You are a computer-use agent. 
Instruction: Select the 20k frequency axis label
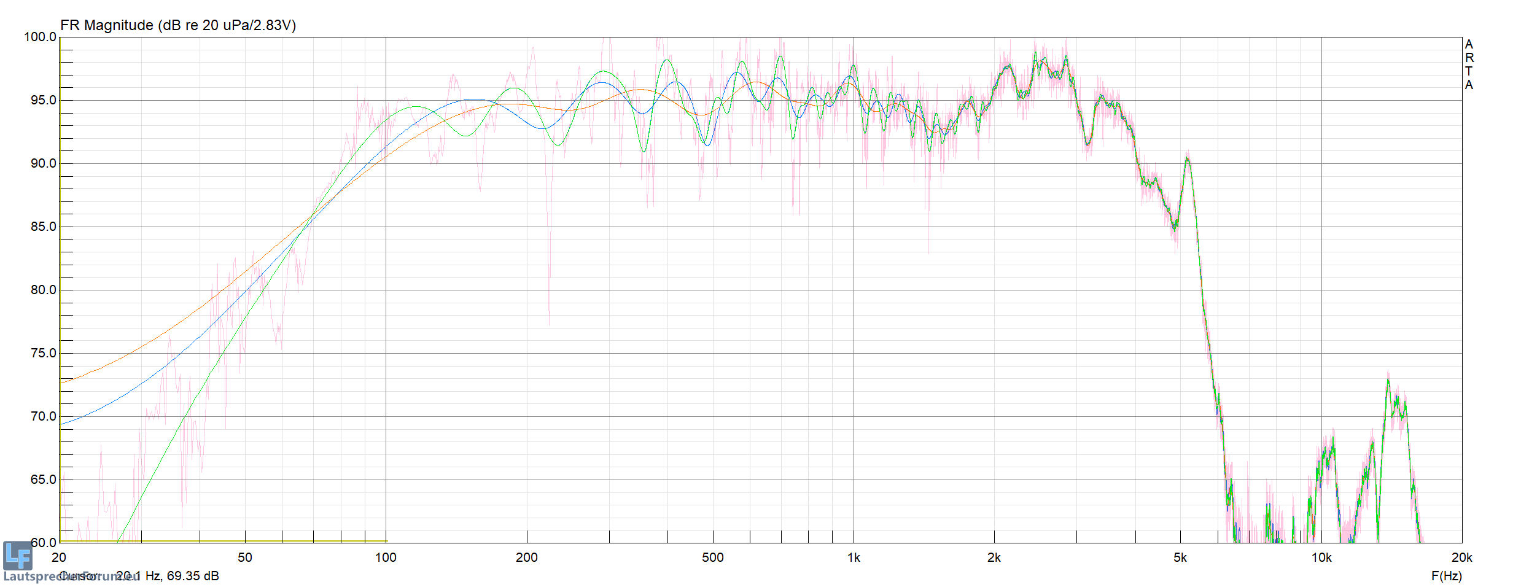(x=1461, y=558)
